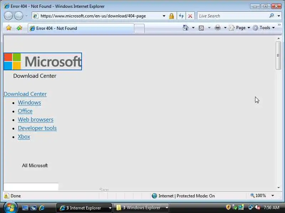Click the Add to Favorites icon

(19, 28)
